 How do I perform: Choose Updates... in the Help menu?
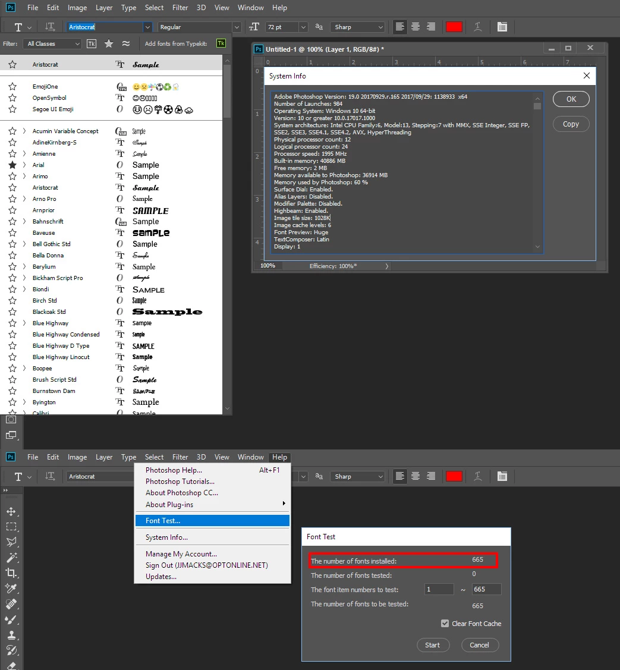click(x=212, y=577)
